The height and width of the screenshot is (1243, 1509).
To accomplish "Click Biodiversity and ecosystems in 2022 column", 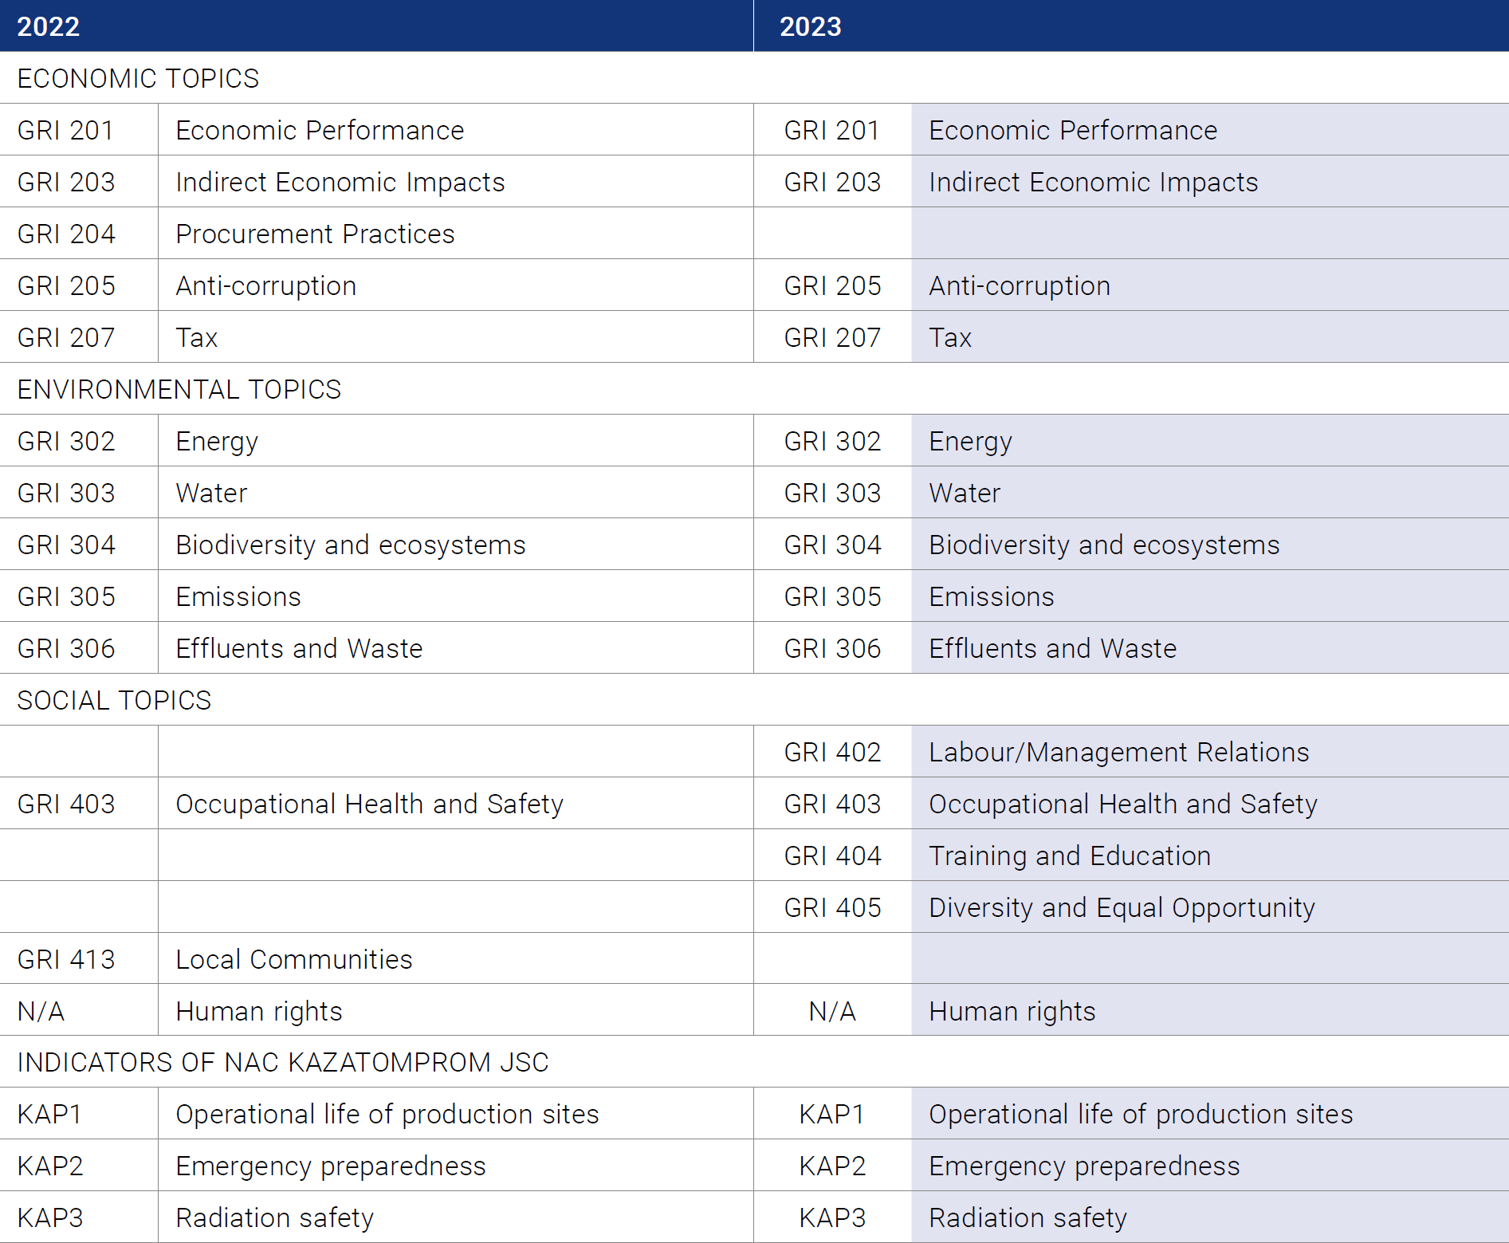I will tap(351, 545).
